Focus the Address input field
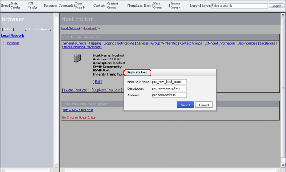 click(169, 95)
